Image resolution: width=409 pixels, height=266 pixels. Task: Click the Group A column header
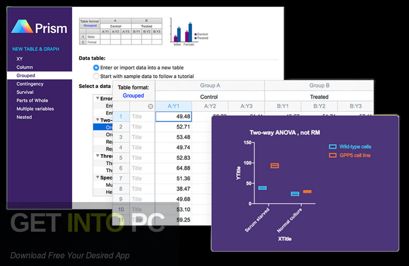pyautogui.click(x=210, y=85)
